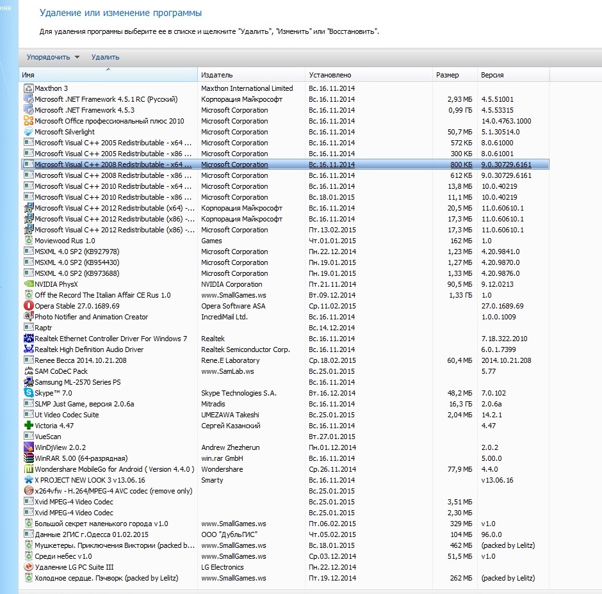Click the Opera Stable program icon
602x594 pixels.
28,306
